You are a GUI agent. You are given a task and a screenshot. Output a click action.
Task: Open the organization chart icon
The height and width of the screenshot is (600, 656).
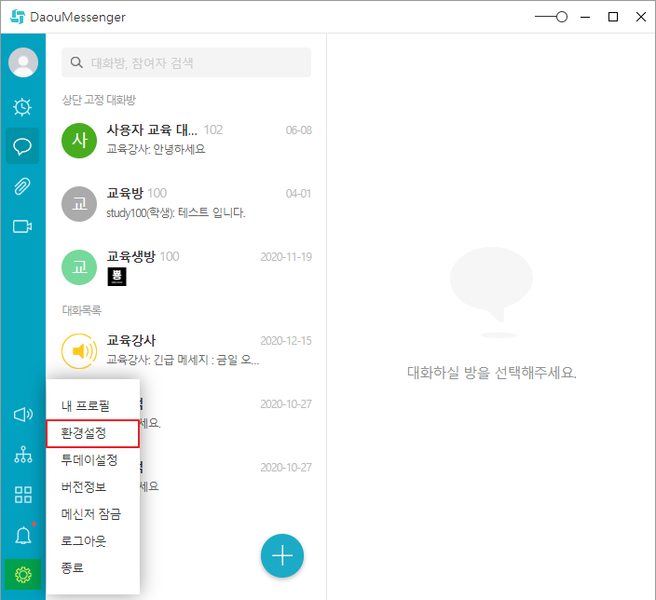tap(23, 455)
